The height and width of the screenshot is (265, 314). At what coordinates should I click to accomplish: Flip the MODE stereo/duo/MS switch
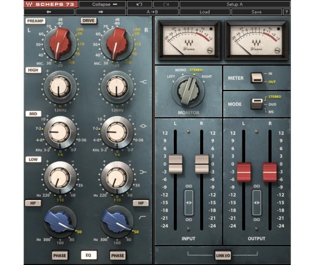click(x=257, y=104)
